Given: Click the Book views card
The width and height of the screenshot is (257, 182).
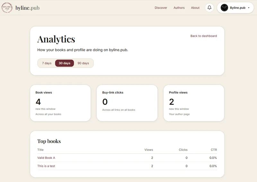Looking at the screenshot, I should pos(60,103).
